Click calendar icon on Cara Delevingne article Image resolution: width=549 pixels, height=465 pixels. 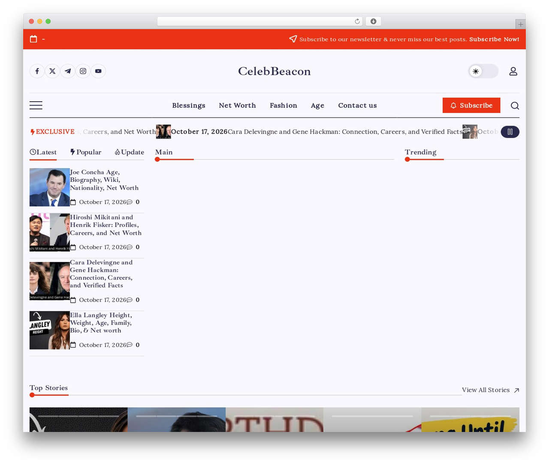pos(73,300)
